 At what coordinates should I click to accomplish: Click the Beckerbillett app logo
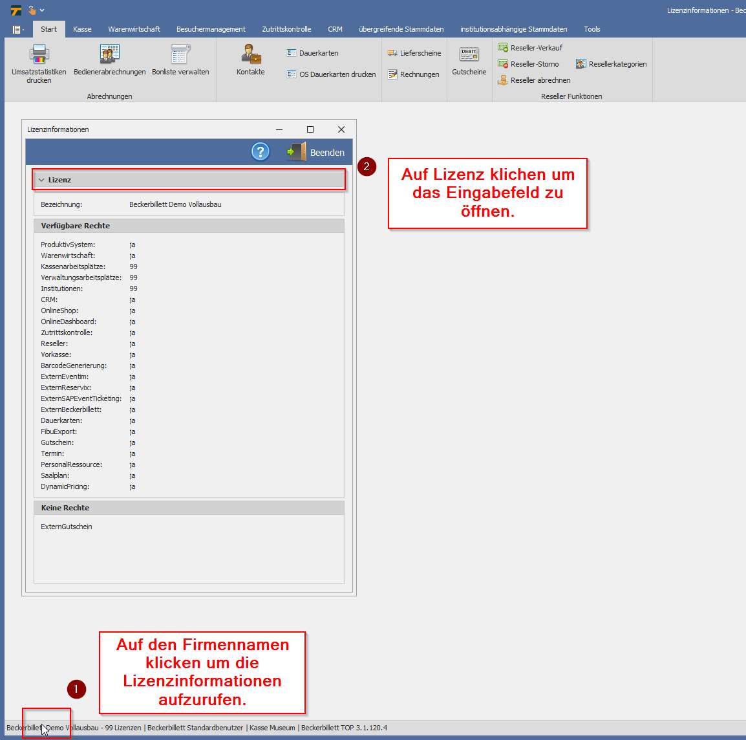point(16,10)
